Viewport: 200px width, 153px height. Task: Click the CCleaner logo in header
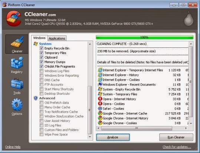[x=14, y=19]
